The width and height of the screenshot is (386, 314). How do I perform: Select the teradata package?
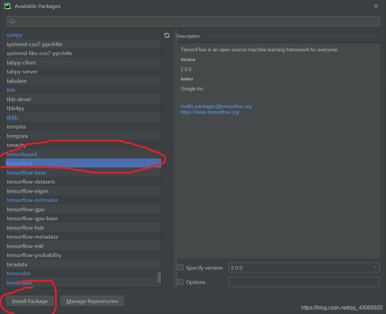click(x=83, y=264)
